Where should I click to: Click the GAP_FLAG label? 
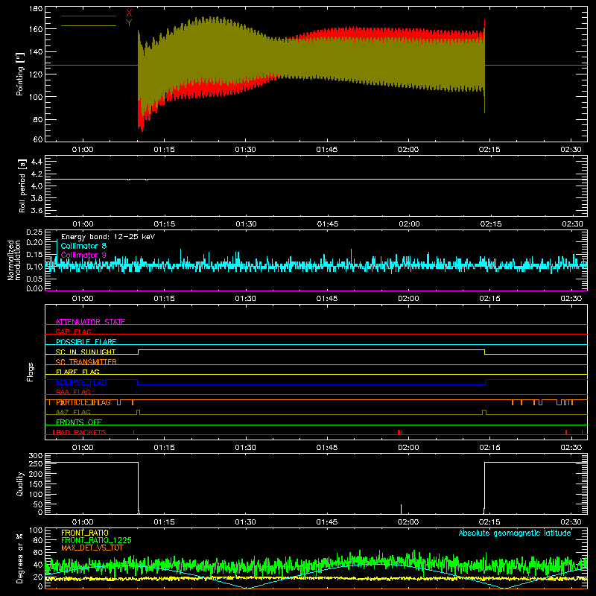(x=73, y=332)
